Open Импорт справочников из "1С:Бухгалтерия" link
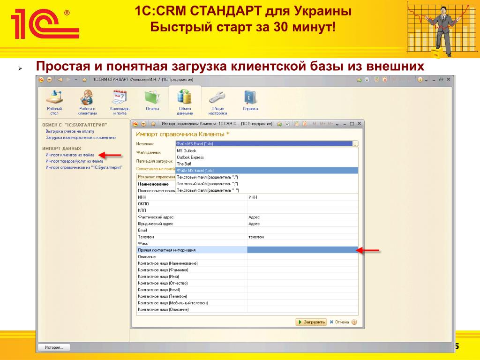The image size is (480, 360). (x=84, y=167)
